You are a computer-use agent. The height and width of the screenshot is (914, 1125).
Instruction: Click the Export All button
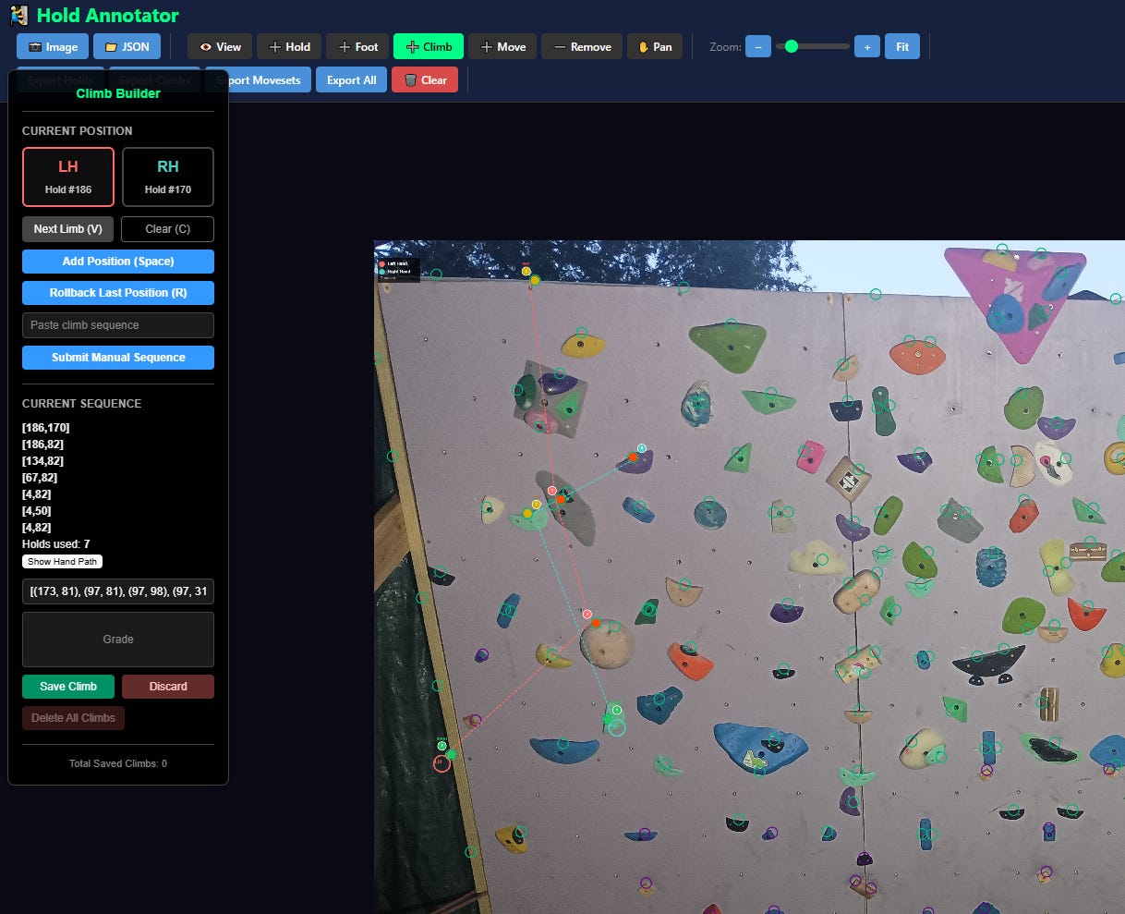pos(351,79)
